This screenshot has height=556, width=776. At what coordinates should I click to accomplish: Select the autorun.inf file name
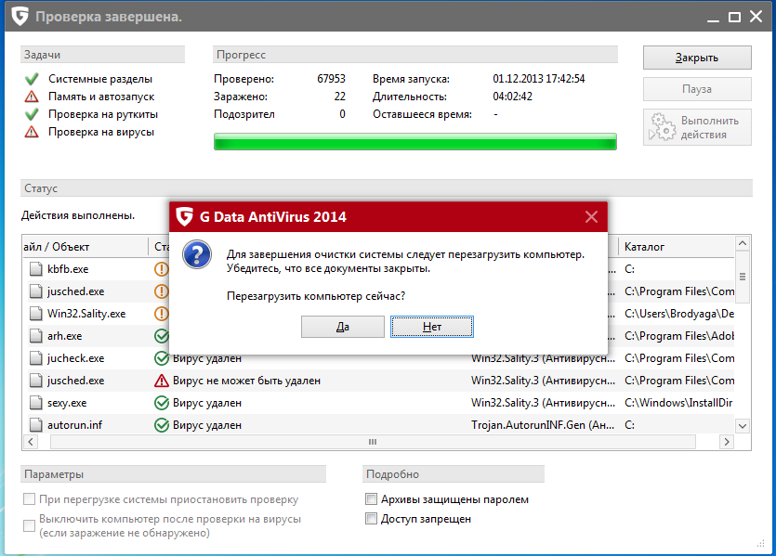pyautogui.click(x=74, y=425)
